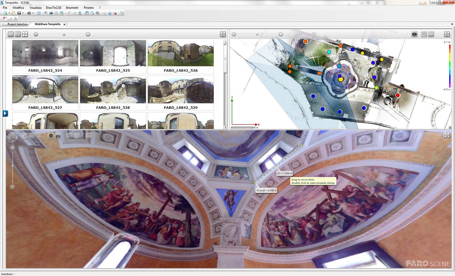The image size is (455, 276).
Task: Expand the save dropdown arrow
Action: pyautogui.click(x=23, y=13)
